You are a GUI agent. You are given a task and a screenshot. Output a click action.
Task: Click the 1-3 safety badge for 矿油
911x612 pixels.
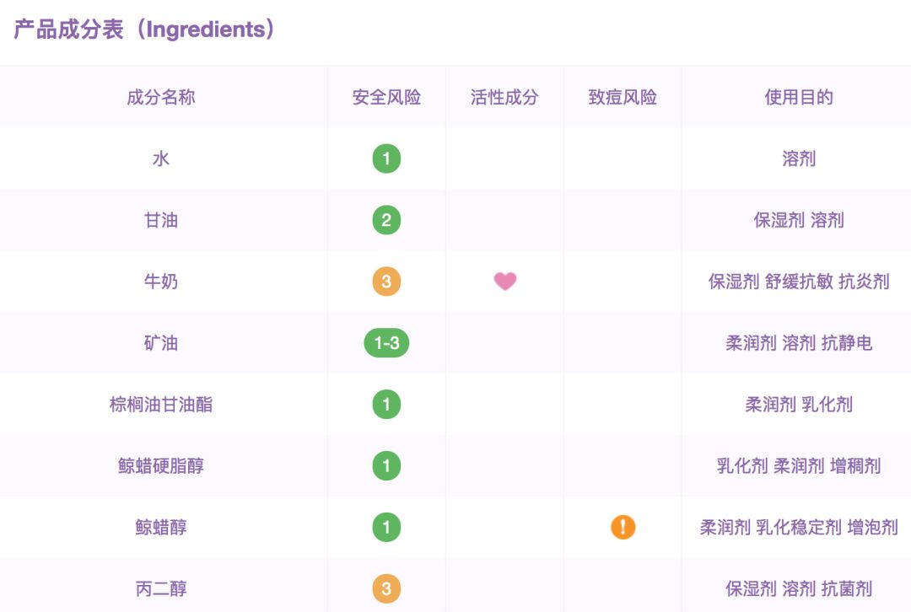point(386,343)
